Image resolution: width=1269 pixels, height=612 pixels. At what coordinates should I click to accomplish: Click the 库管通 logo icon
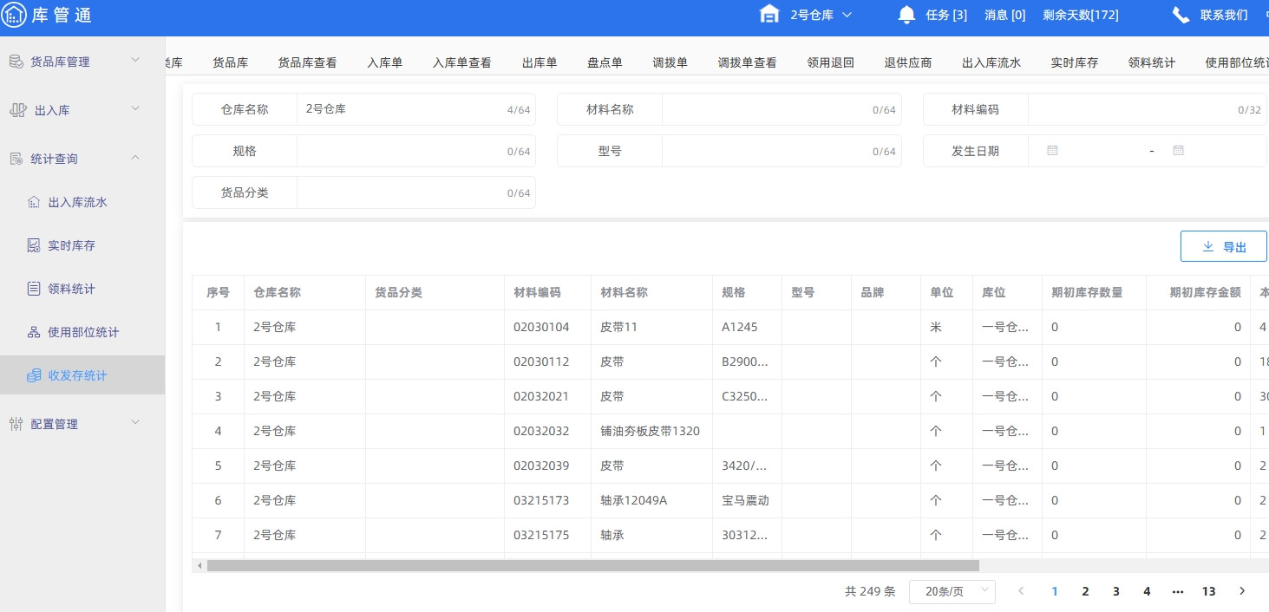(x=15, y=15)
